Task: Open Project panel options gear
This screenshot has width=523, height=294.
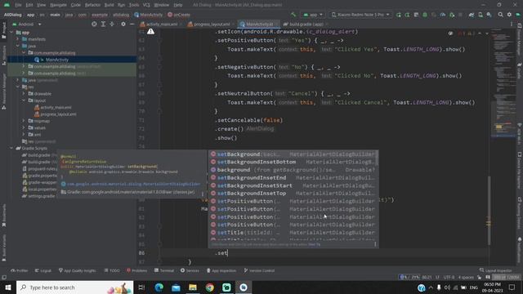Action: coord(123,24)
